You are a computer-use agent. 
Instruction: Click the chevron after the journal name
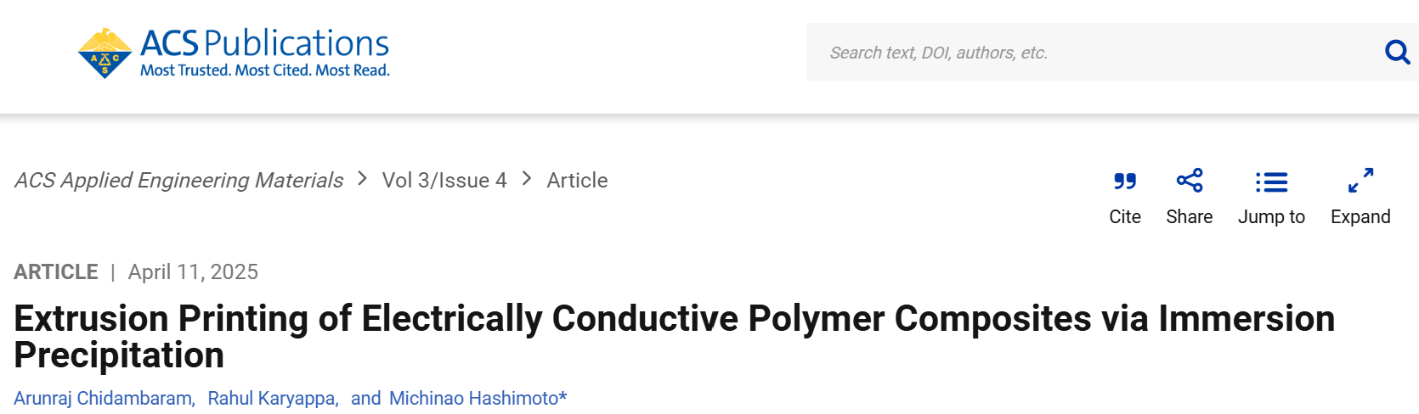click(363, 179)
